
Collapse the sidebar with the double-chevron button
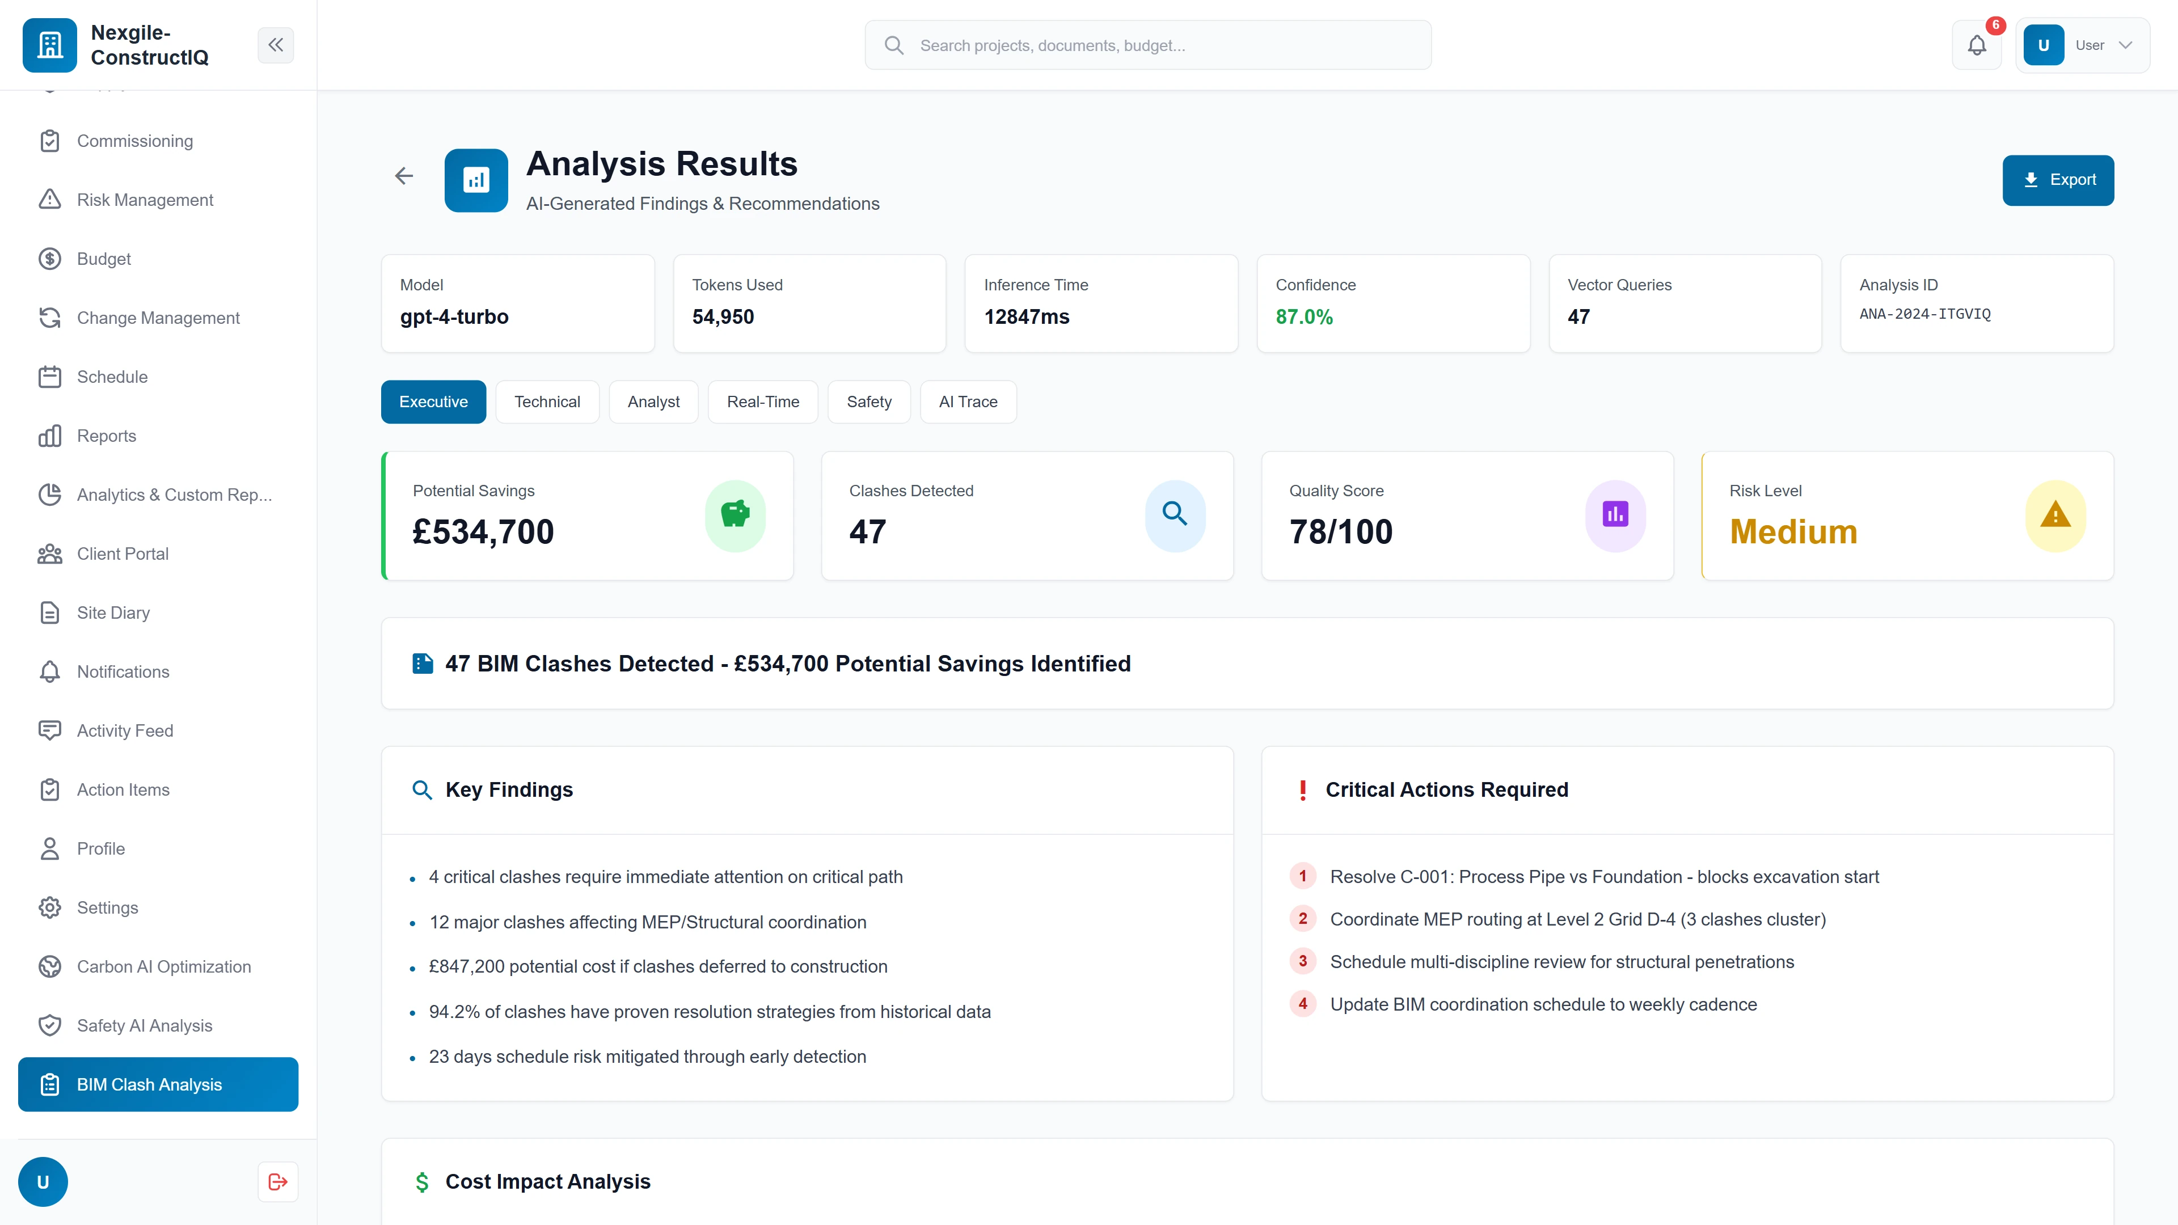276,45
